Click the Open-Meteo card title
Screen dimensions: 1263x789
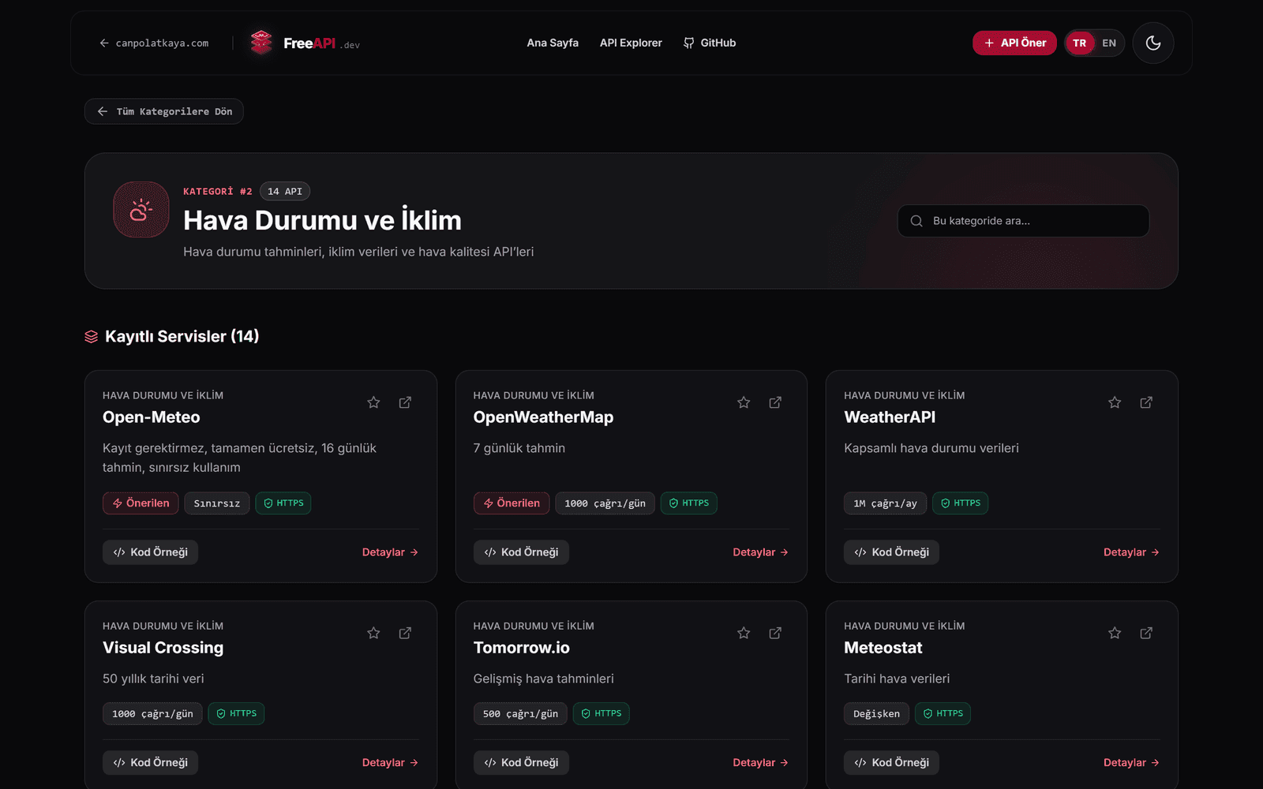(x=152, y=417)
